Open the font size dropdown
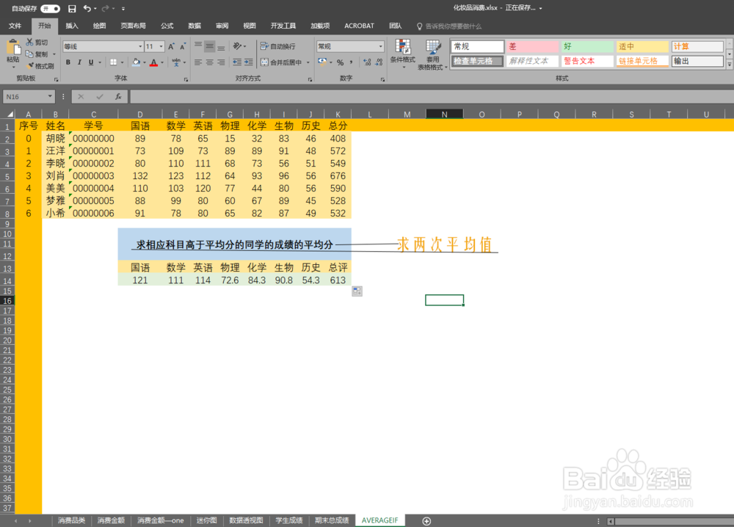 pos(161,46)
